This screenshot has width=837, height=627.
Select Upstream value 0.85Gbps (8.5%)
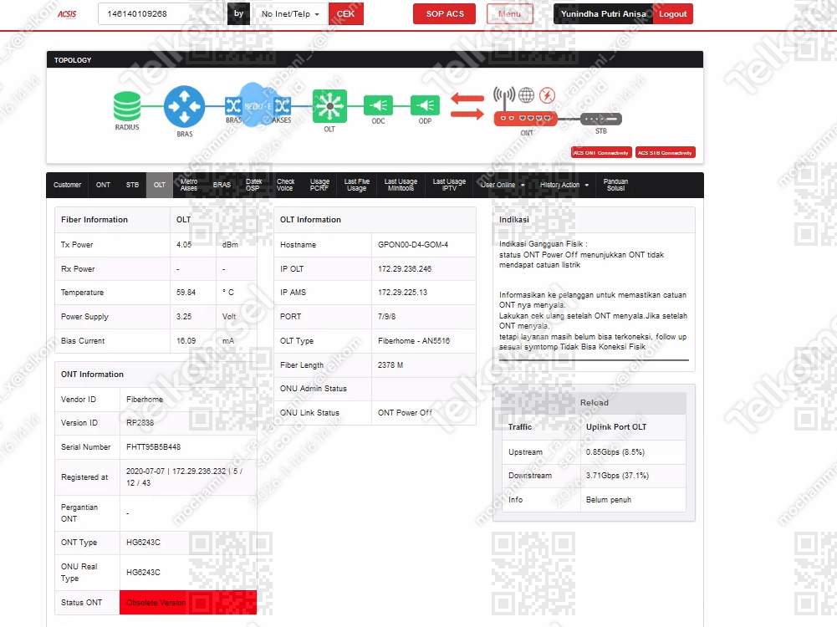point(615,452)
